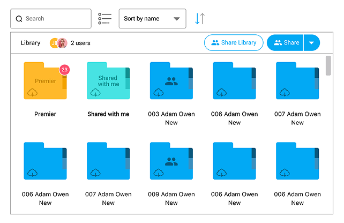Click the shared people icon on 009 Adam Owen folder

click(x=171, y=161)
